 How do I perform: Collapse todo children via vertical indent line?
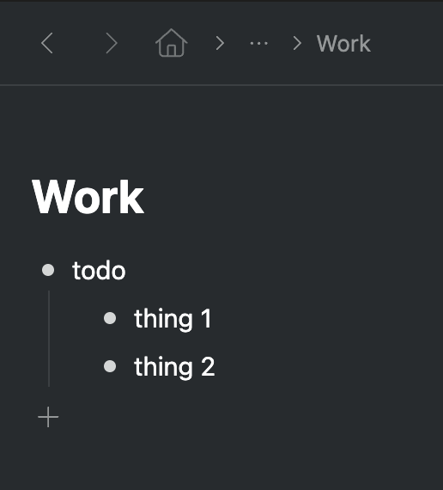[49, 339]
